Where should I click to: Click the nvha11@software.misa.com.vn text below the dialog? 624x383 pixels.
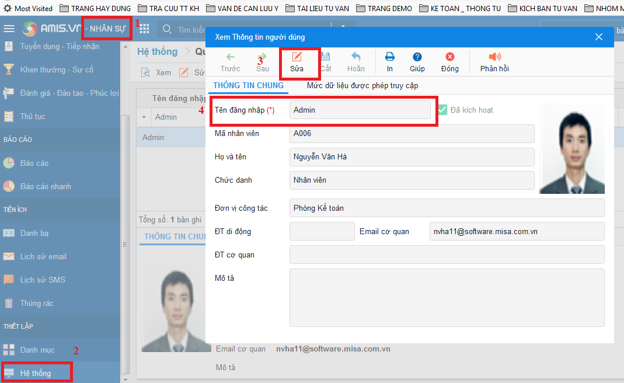pos(333,349)
